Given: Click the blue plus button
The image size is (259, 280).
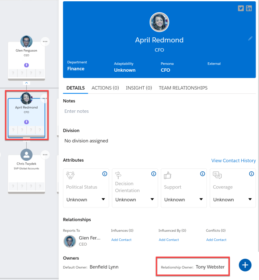Looking at the screenshot, I should (245, 265).
